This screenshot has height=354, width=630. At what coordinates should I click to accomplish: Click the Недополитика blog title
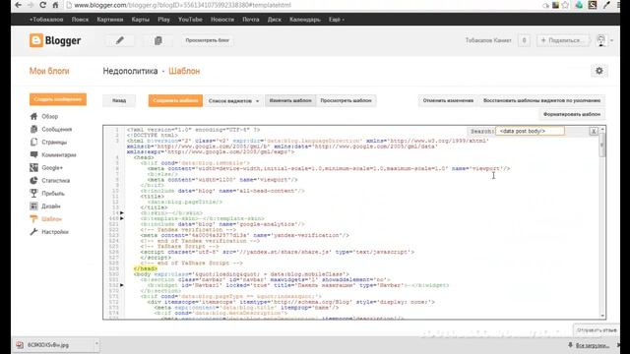click(x=130, y=71)
